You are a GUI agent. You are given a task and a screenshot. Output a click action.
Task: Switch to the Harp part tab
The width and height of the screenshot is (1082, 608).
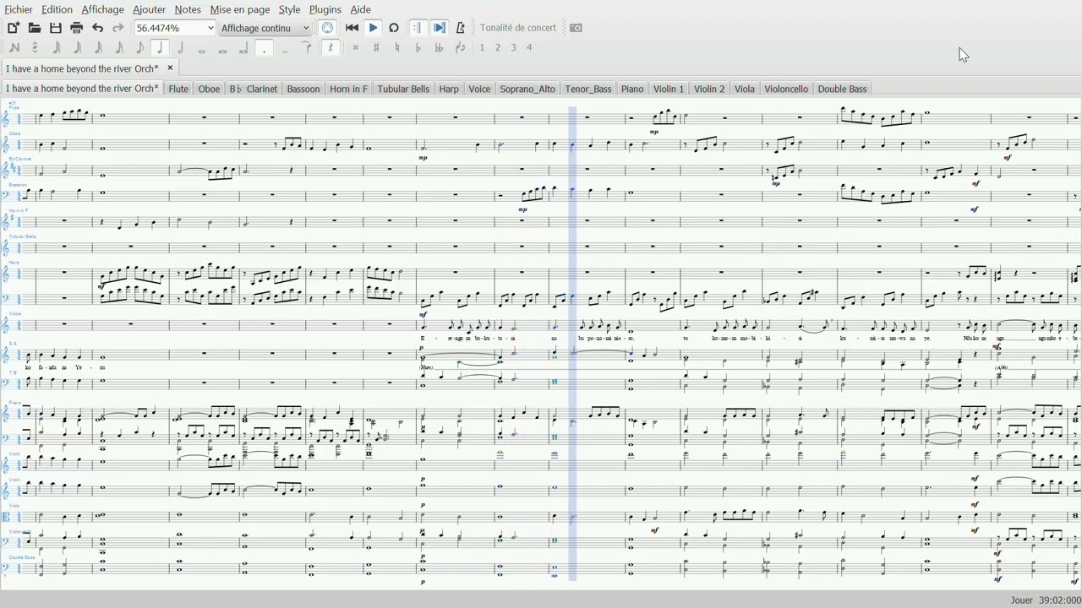pyautogui.click(x=449, y=89)
